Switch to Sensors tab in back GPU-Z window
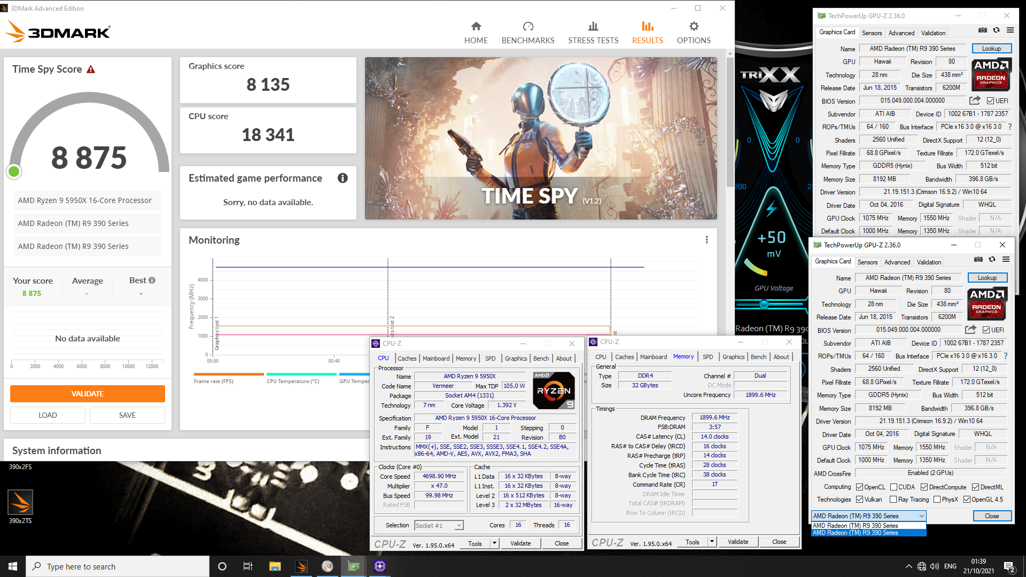The image size is (1026, 577). coord(872,33)
